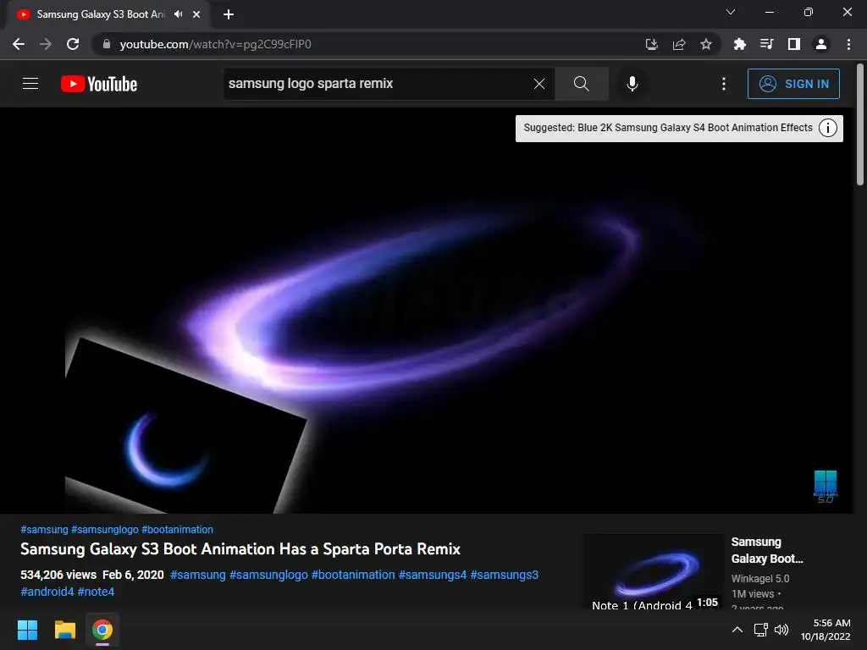Click the Winkagel 5.0 channel name

760,579
